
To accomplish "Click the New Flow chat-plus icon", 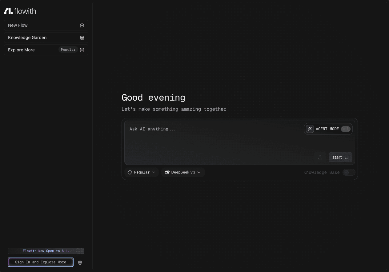I will tap(82, 25).
